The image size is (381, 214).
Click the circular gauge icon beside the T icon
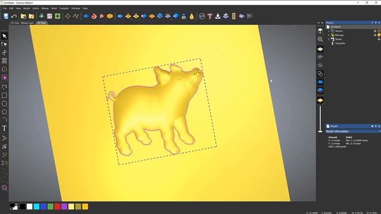[202, 16]
